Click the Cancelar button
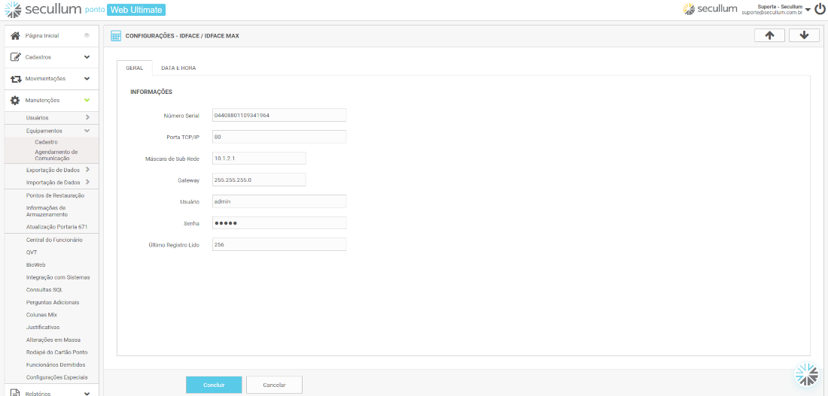 [274, 385]
